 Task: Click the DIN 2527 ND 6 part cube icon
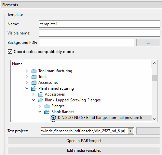coord(53,118)
